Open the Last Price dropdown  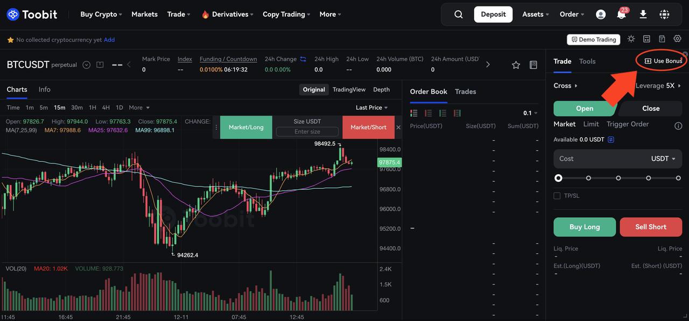(371, 108)
